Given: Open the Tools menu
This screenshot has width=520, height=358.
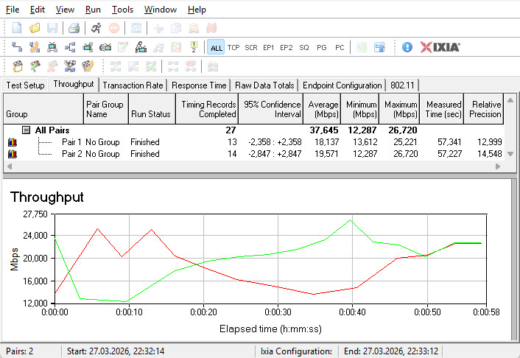Looking at the screenshot, I should tap(122, 10).
